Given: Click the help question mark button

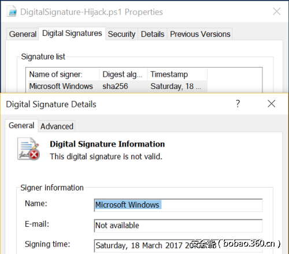Looking at the screenshot, I should coord(238,104).
